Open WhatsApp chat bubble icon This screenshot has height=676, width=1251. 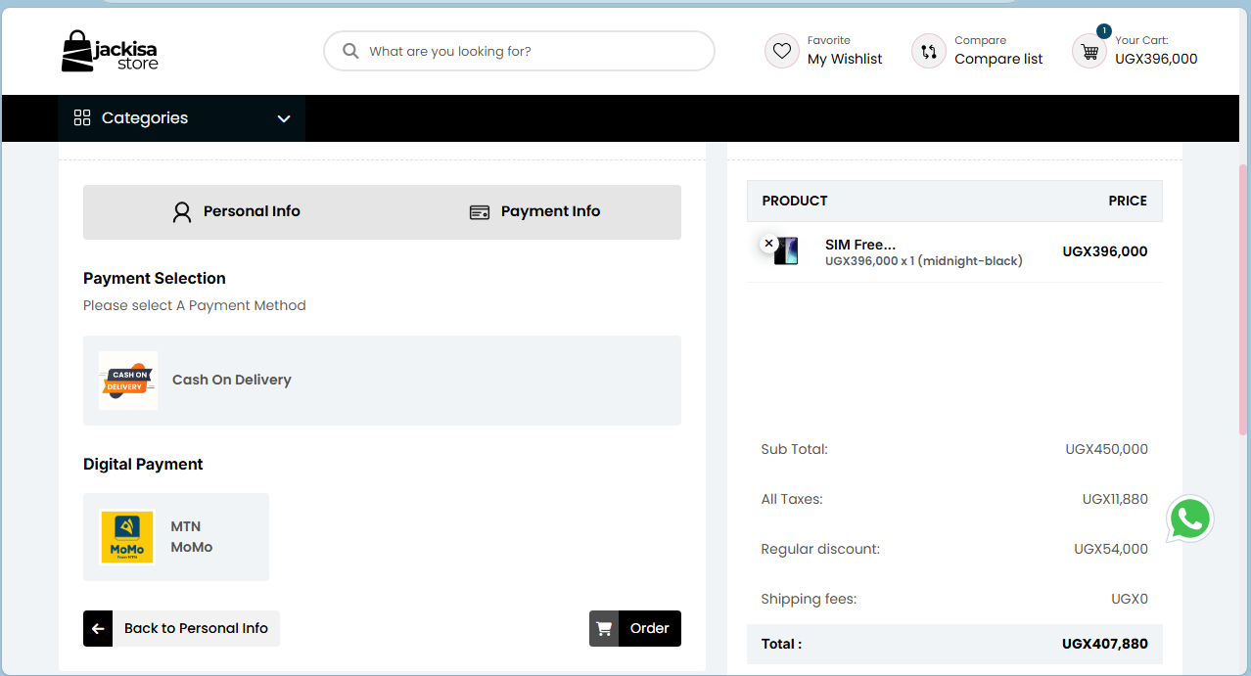pyautogui.click(x=1189, y=519)
